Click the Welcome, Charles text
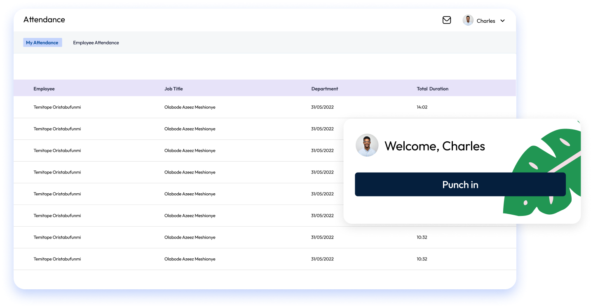This screenshot has height=307, width=593. 434,146
